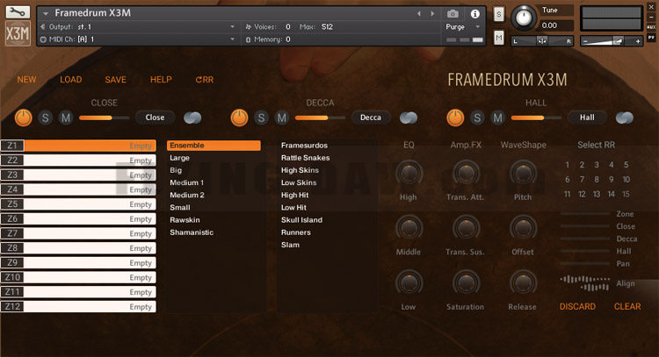The width and height of the screenshot is (659, 357).
Task: Click the EQ Low knob
Action: point(409,282)
